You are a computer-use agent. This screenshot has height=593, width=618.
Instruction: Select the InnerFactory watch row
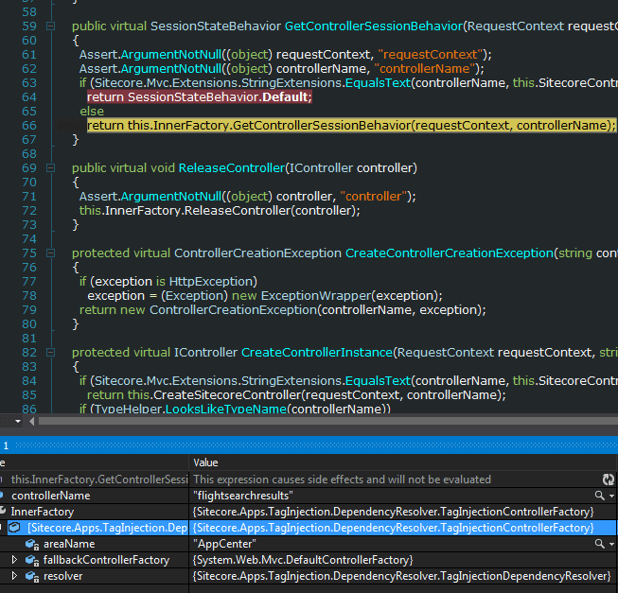tap(43, 512)
